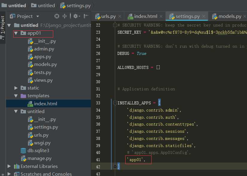Close the urls.py tab

[x=120, y=16]
